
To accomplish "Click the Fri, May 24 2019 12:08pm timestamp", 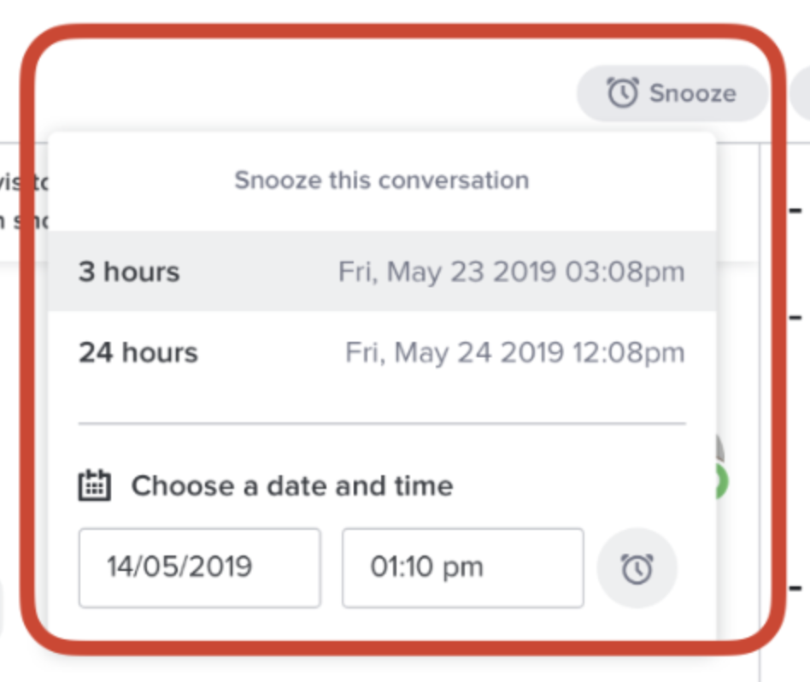I will (515, 353).
